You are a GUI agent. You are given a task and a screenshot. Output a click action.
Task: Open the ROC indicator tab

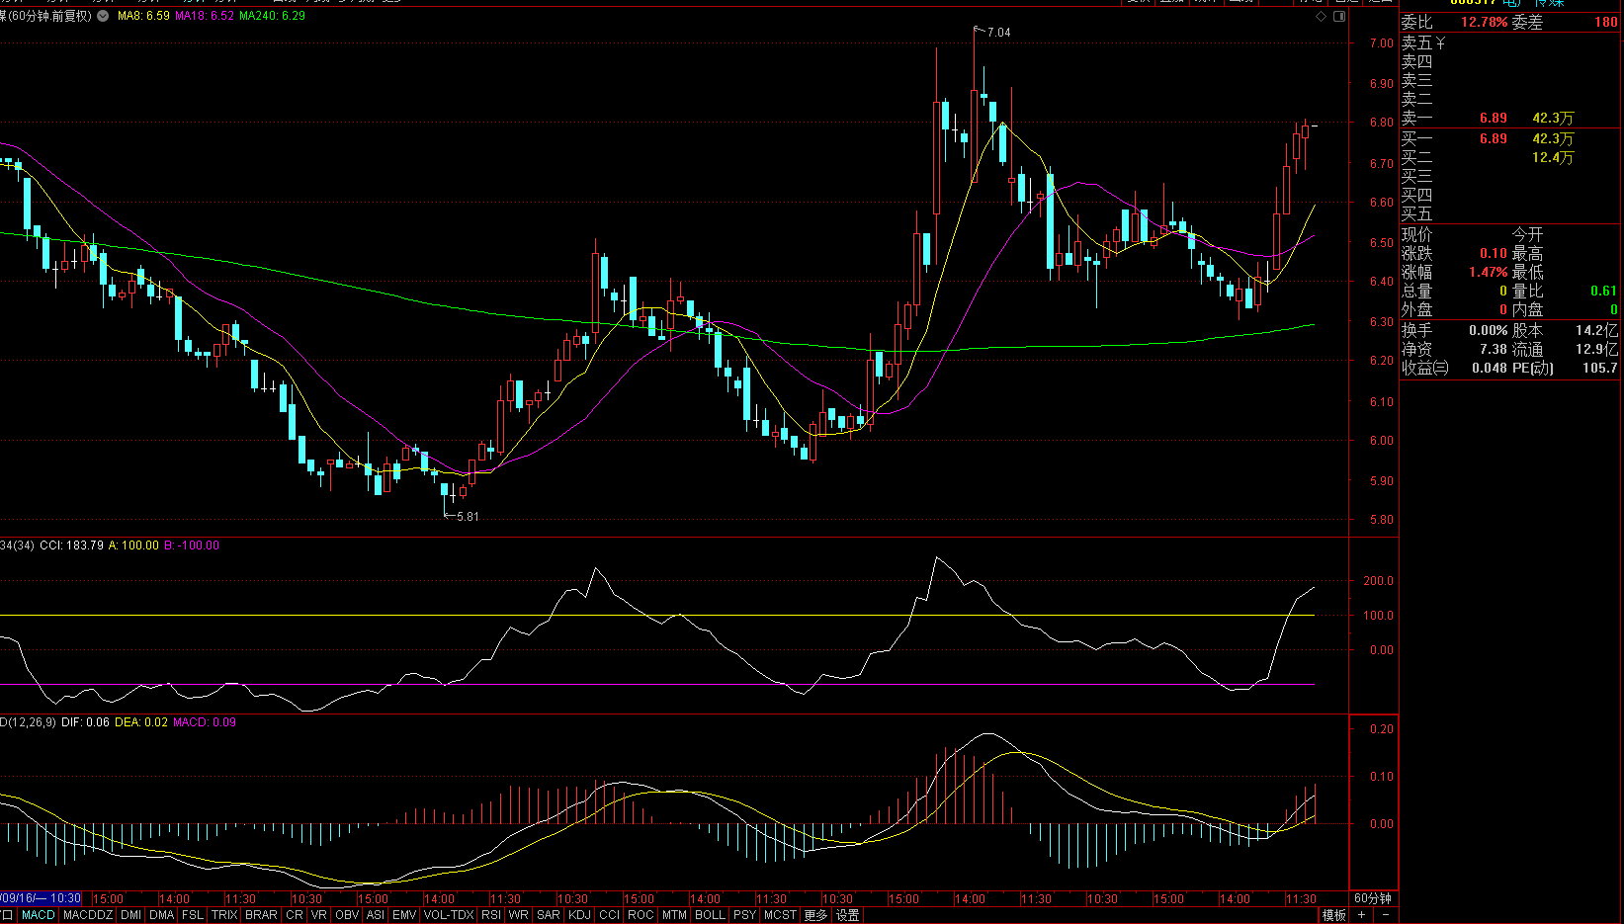[x=641, y=915]
